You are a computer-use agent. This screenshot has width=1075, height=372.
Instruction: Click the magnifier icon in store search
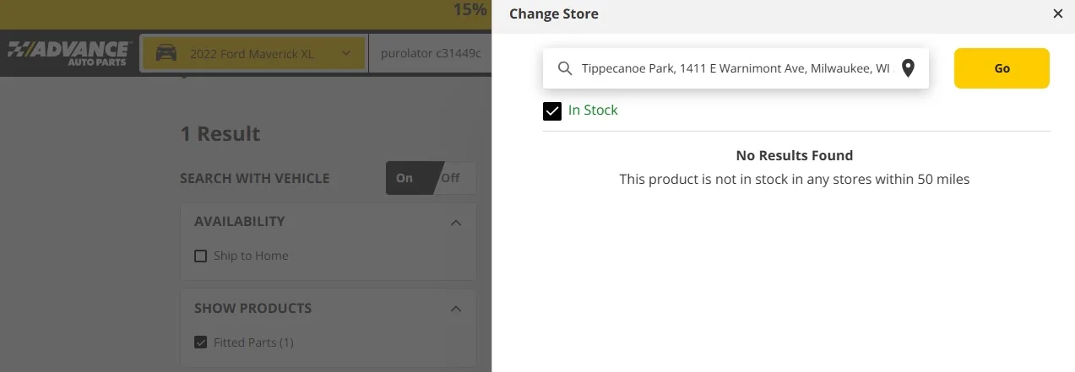pos(565,68)
